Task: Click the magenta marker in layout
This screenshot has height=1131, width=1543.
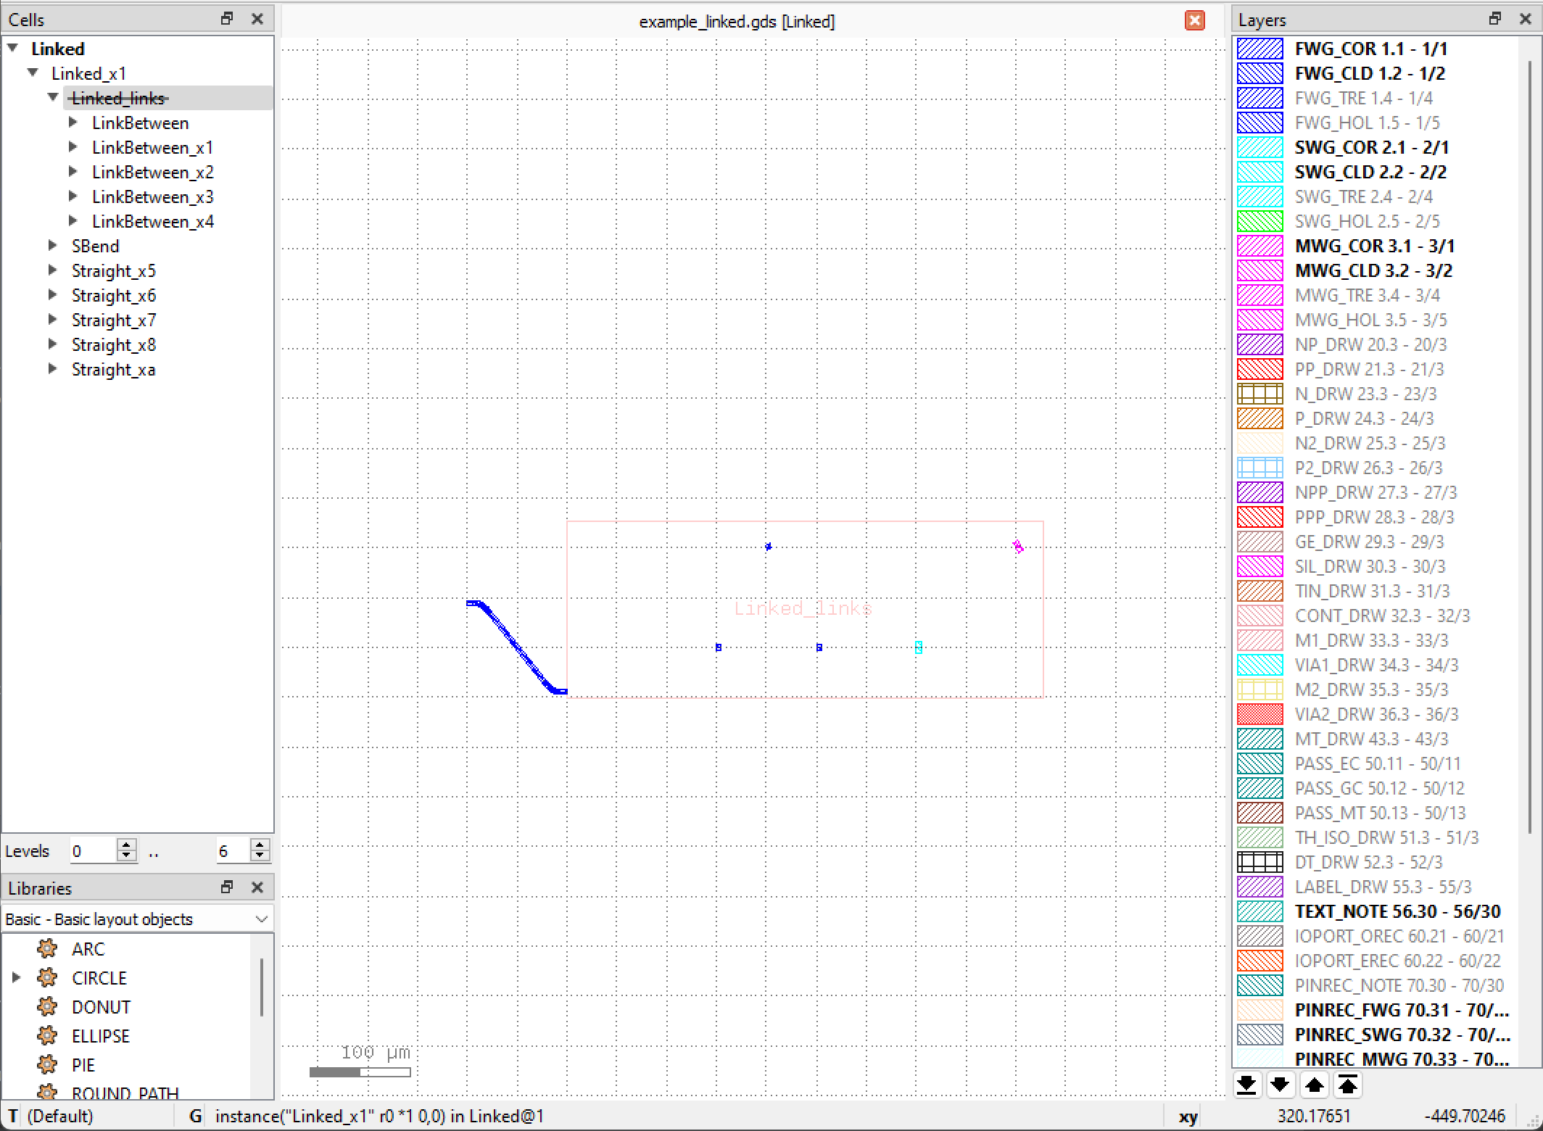Action: pos(1018,547)
